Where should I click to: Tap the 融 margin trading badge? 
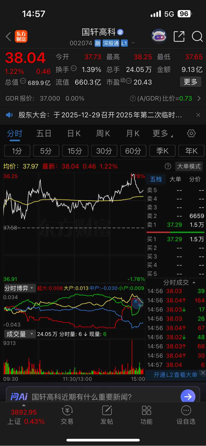(98, 43)
